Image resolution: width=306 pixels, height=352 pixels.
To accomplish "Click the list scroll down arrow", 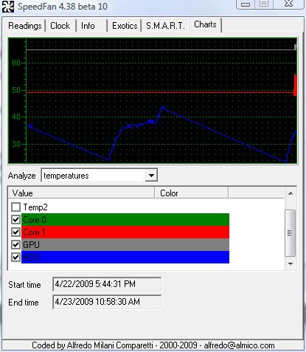I will [291, 263].
